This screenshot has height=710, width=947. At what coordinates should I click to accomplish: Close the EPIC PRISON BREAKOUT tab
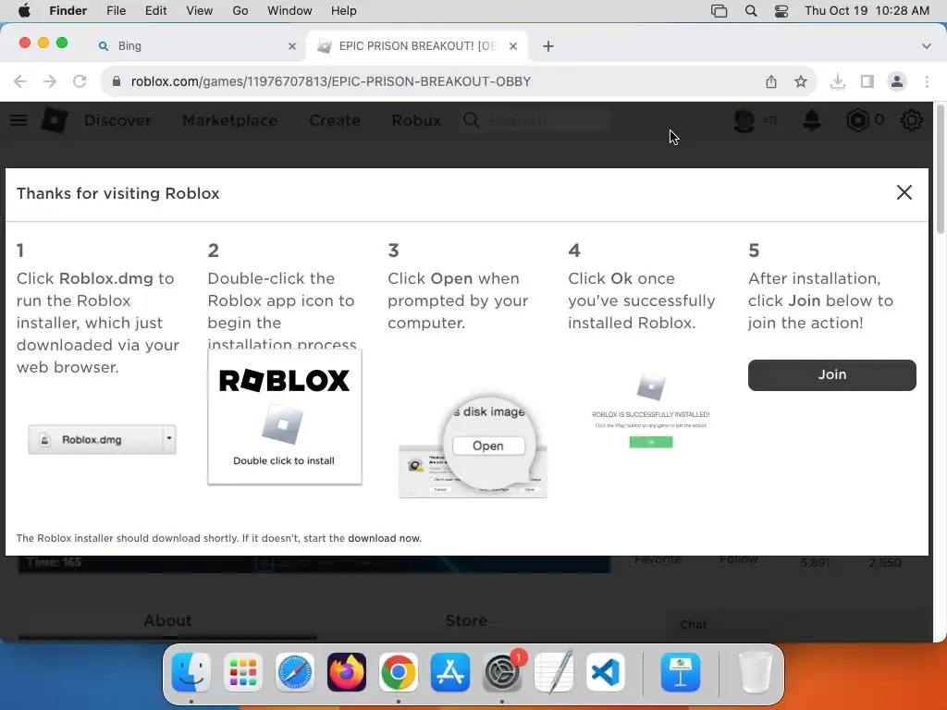click(513, 46)
